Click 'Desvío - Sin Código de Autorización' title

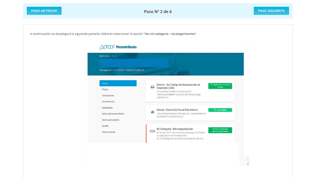[x=178, y=86]
